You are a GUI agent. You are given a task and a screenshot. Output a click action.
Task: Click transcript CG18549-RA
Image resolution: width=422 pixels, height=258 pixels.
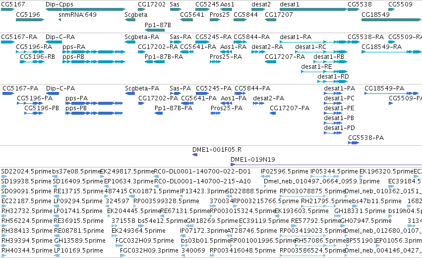pos(382,47)
